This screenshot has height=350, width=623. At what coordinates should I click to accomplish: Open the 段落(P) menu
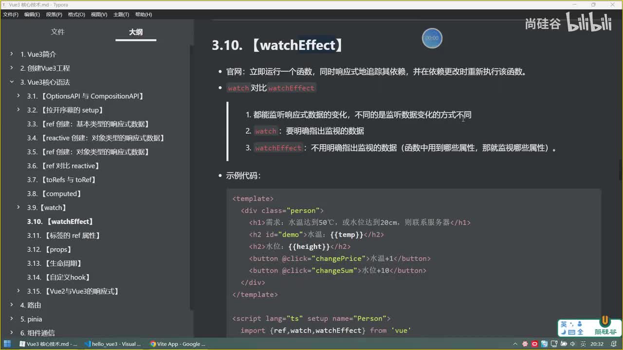pyautogui.click(x=54, y=15)
